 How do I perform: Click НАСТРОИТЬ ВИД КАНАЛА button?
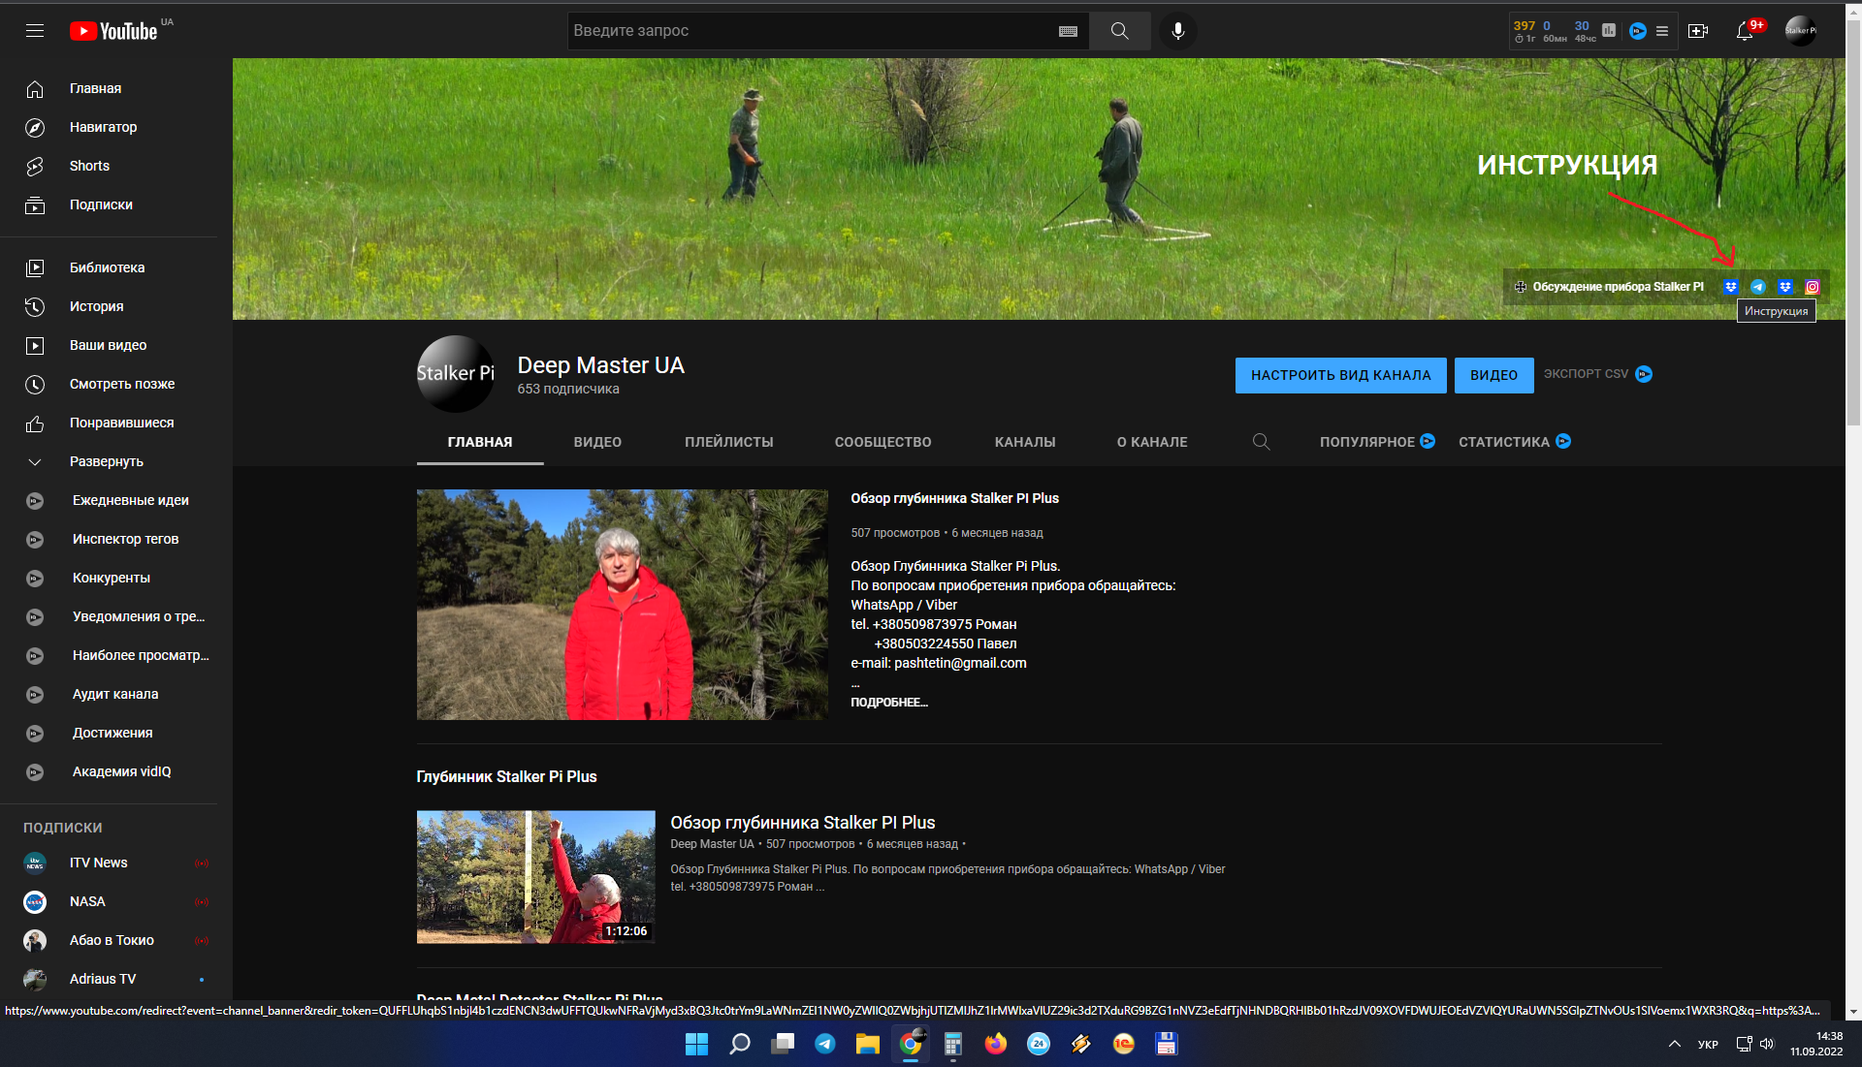tap(1340, 375)
